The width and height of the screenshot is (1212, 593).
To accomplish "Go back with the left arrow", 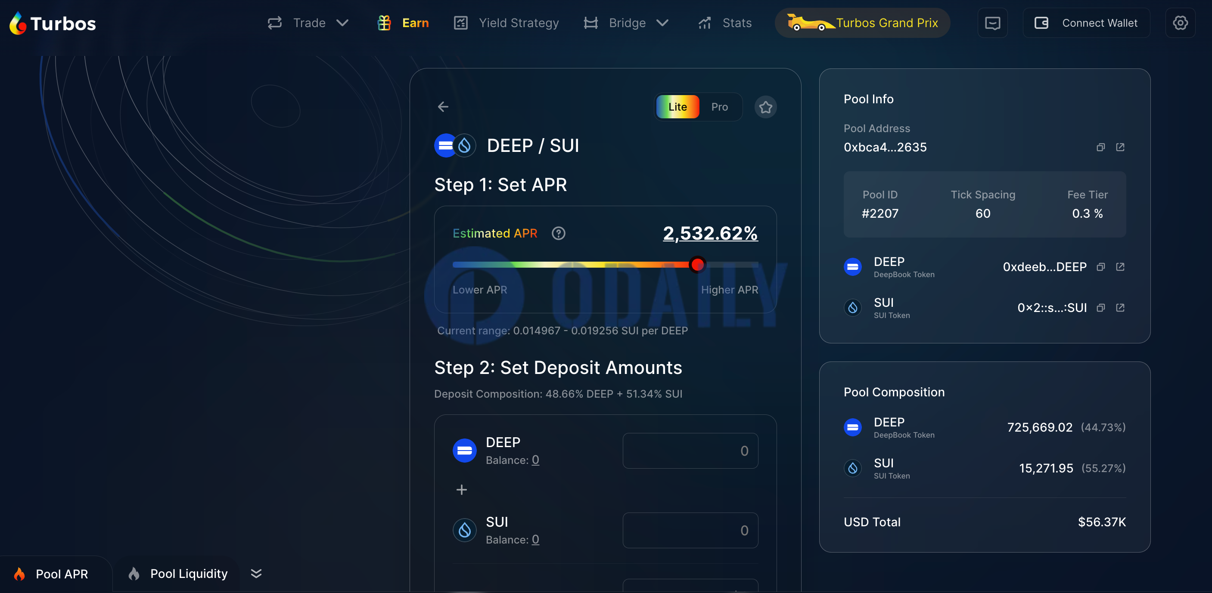I will coord(443,107).
